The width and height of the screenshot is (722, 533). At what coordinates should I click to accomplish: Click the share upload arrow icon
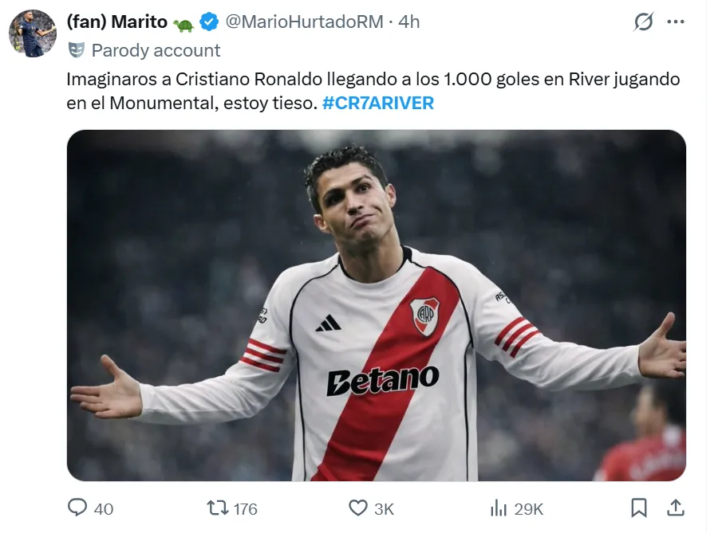coord(675,508)
